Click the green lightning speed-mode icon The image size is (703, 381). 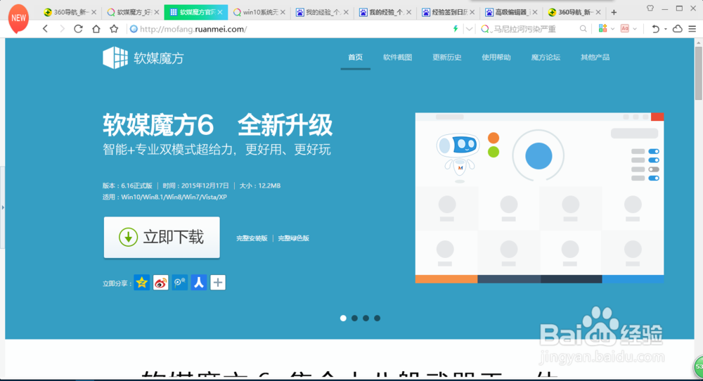point(456,29)
